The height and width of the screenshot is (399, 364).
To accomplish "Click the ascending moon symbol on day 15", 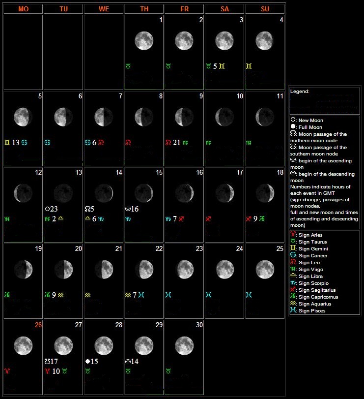I will point(128,209).
